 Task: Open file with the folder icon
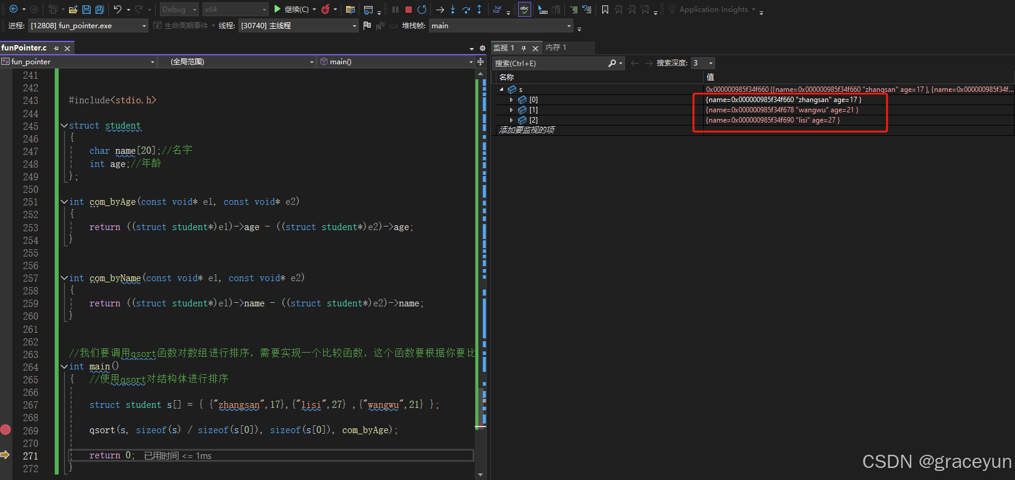click(73, 9)
